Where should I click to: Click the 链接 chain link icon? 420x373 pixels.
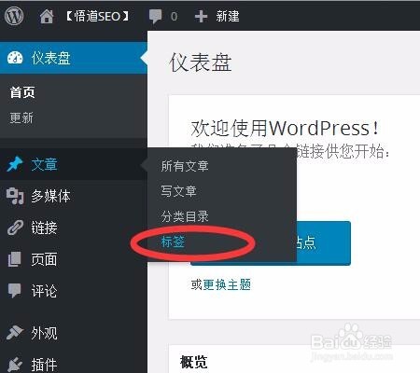point(15,228)
